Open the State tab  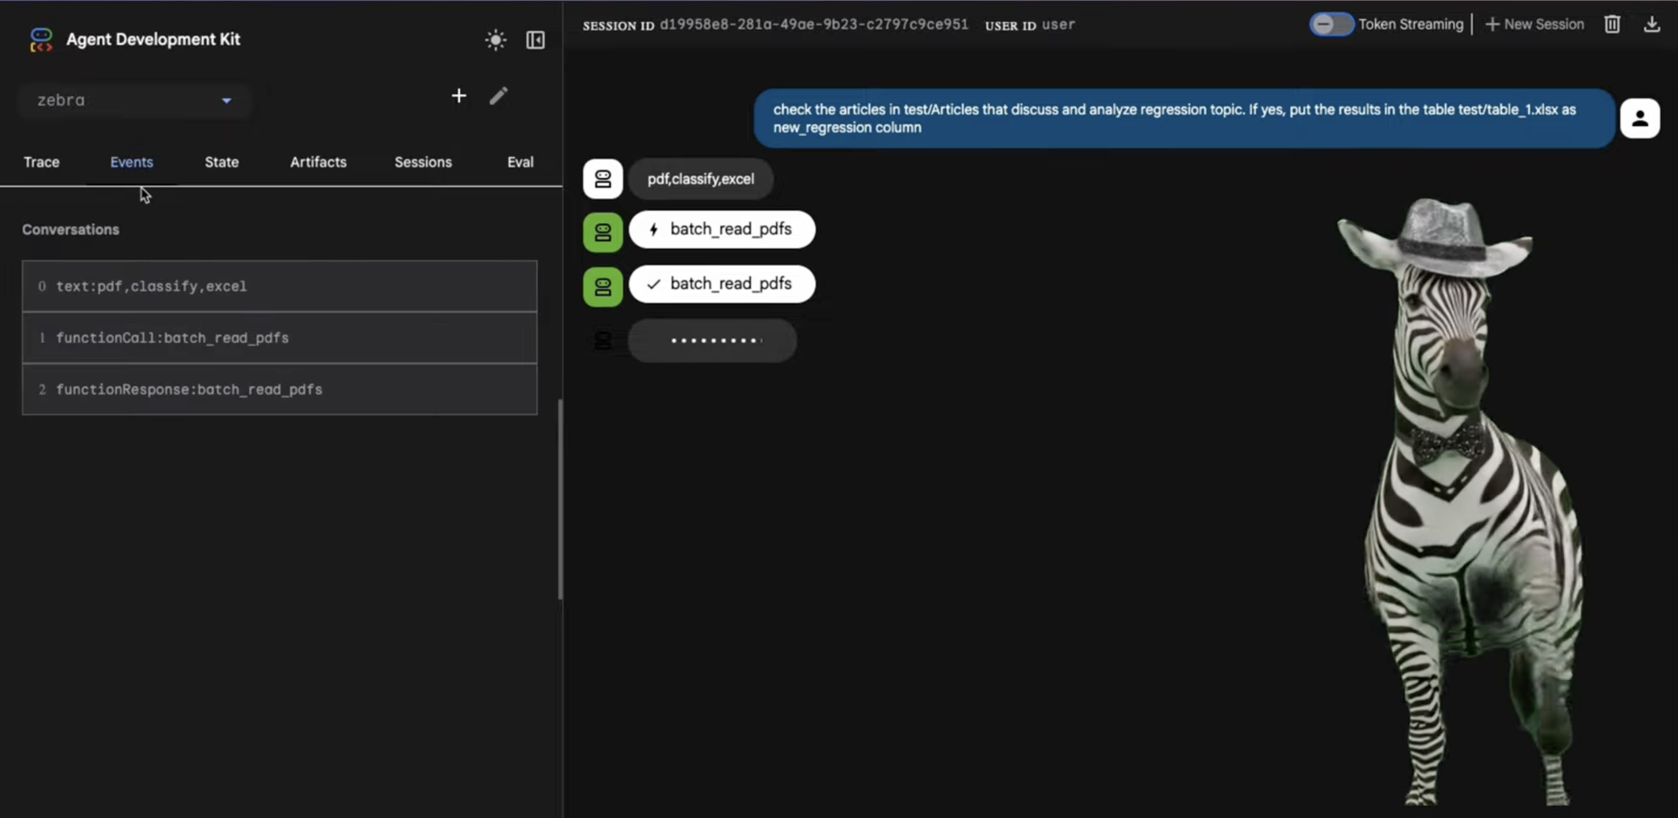[222, 162]
